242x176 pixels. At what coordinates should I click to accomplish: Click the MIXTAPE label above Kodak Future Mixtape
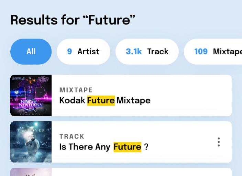pos(76,90)
